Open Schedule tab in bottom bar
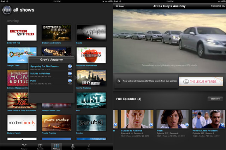The height and width of the screenshot is (150, 226). point(40,146)
